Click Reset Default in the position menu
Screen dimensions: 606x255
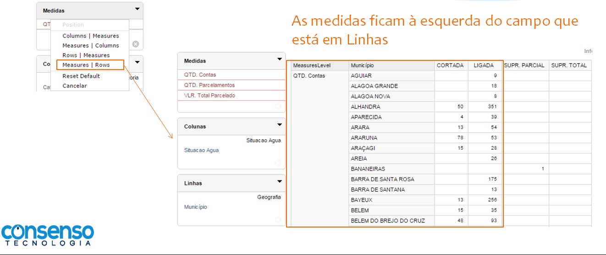(x=81, y=76)
